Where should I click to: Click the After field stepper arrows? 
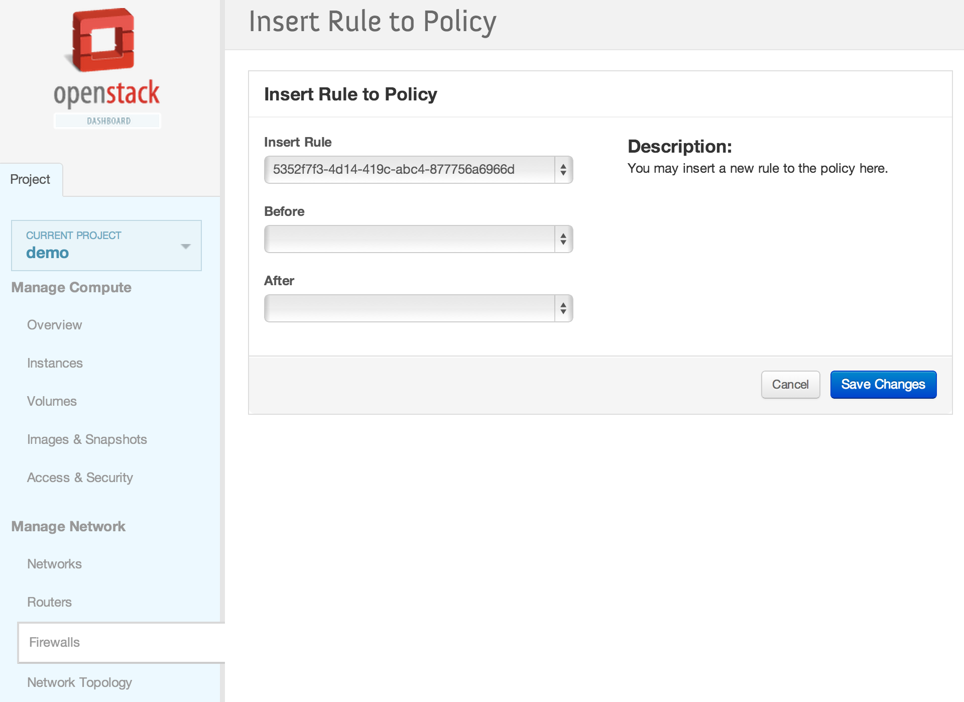(563, 308)
